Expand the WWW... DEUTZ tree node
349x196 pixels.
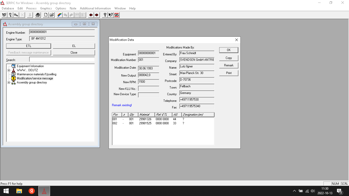(9, 70)
